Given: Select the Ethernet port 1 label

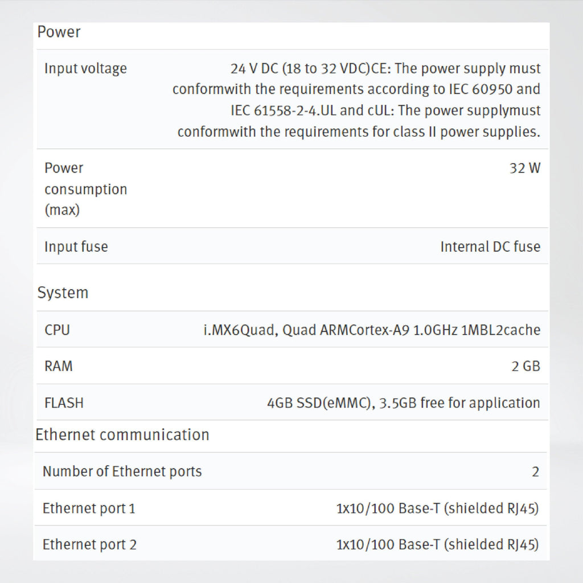Looking at the screenshot, I should pyautogui.click(x=89, y=508).
